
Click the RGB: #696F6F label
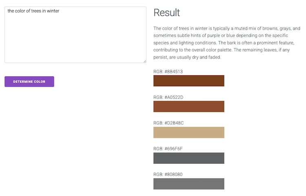[x=168, y=148]
